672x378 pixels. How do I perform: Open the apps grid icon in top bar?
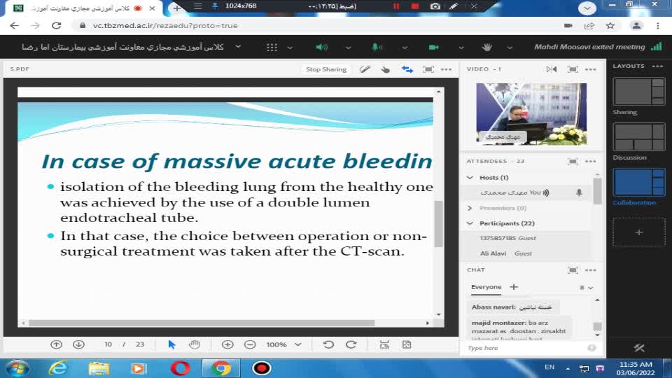tap(272, 47)
